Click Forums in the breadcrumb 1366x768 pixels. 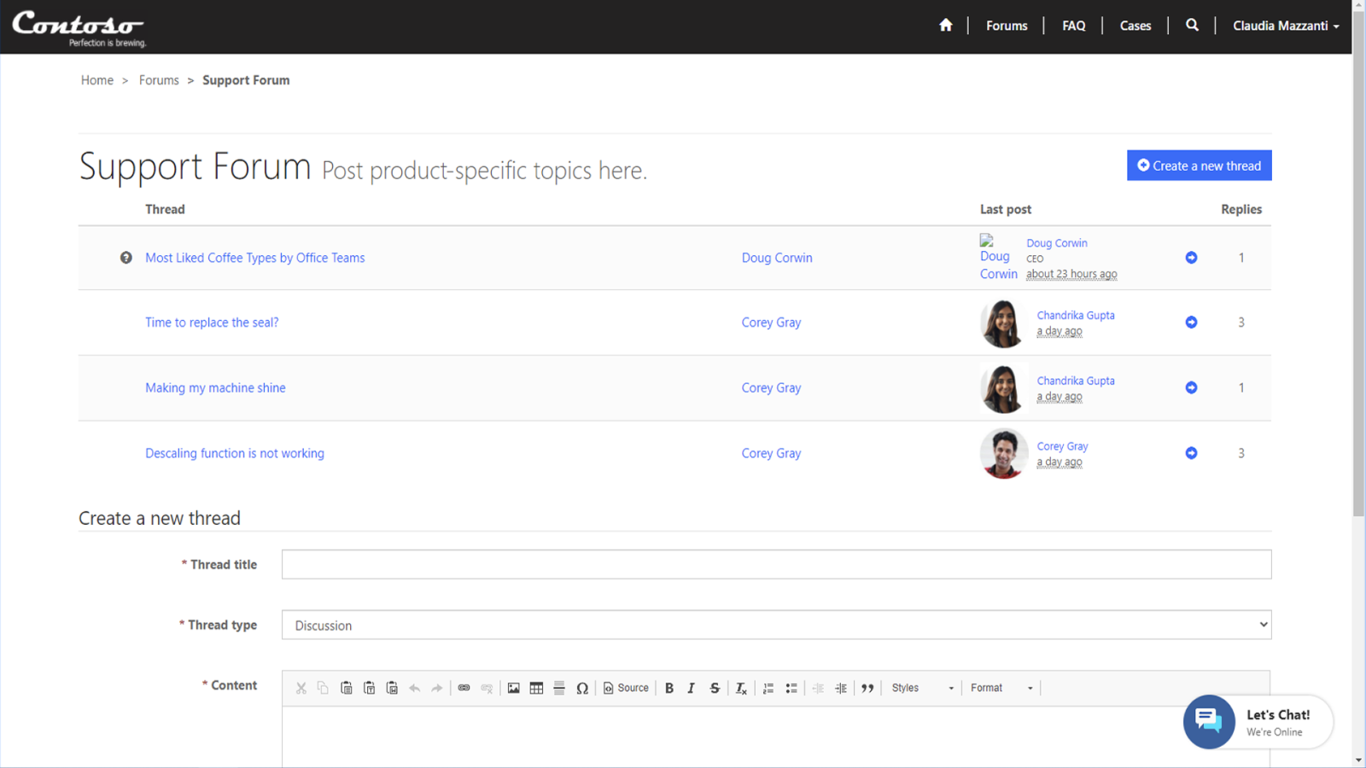coord(159,80)
